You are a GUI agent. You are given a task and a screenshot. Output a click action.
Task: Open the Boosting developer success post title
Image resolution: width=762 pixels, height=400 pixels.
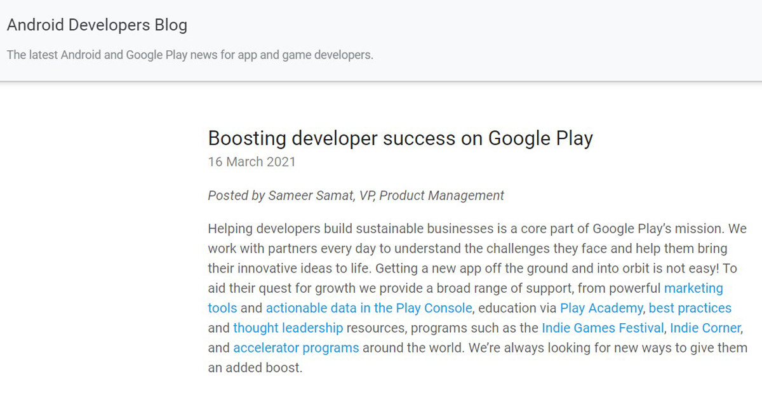[400, 138]
